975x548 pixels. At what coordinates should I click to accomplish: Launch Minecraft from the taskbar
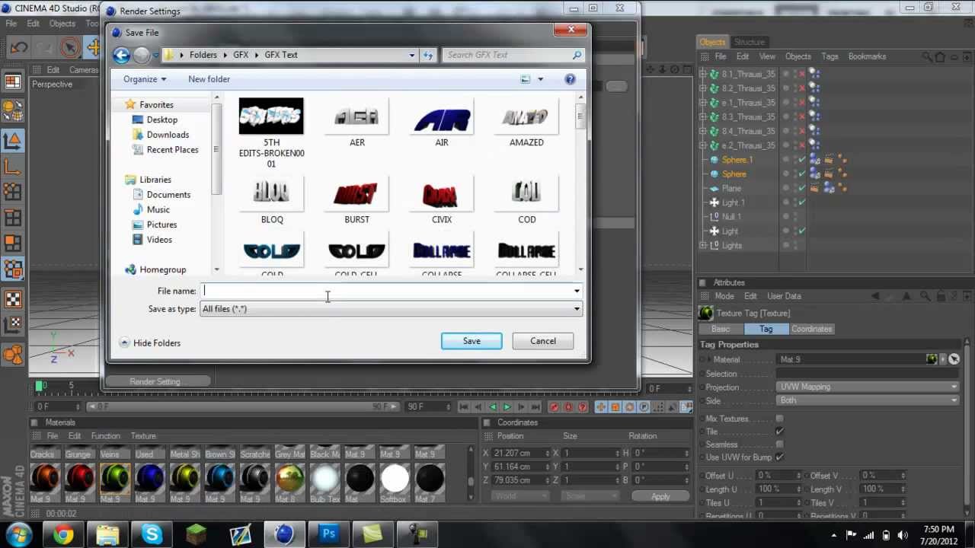coord(196,534)
